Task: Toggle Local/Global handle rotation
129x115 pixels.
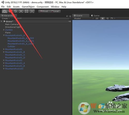Action: 55,11
